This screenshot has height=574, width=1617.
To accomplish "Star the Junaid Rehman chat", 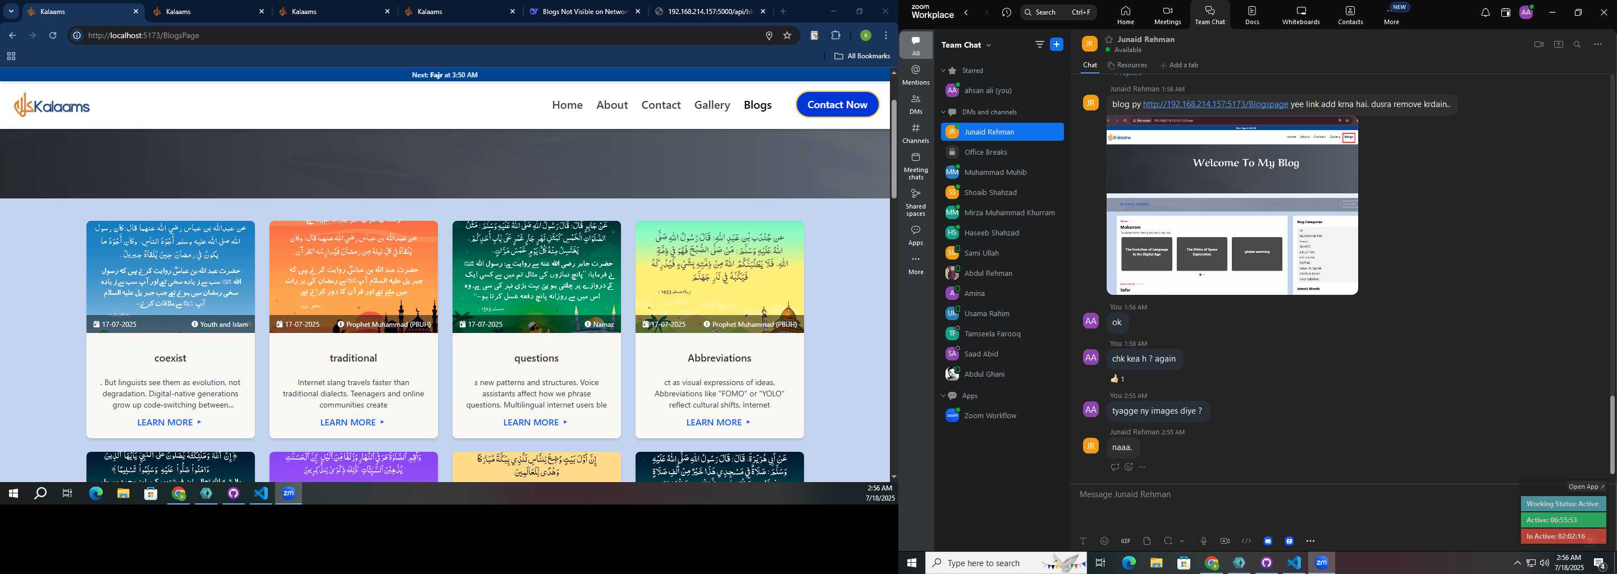I will click(1109, 39).
